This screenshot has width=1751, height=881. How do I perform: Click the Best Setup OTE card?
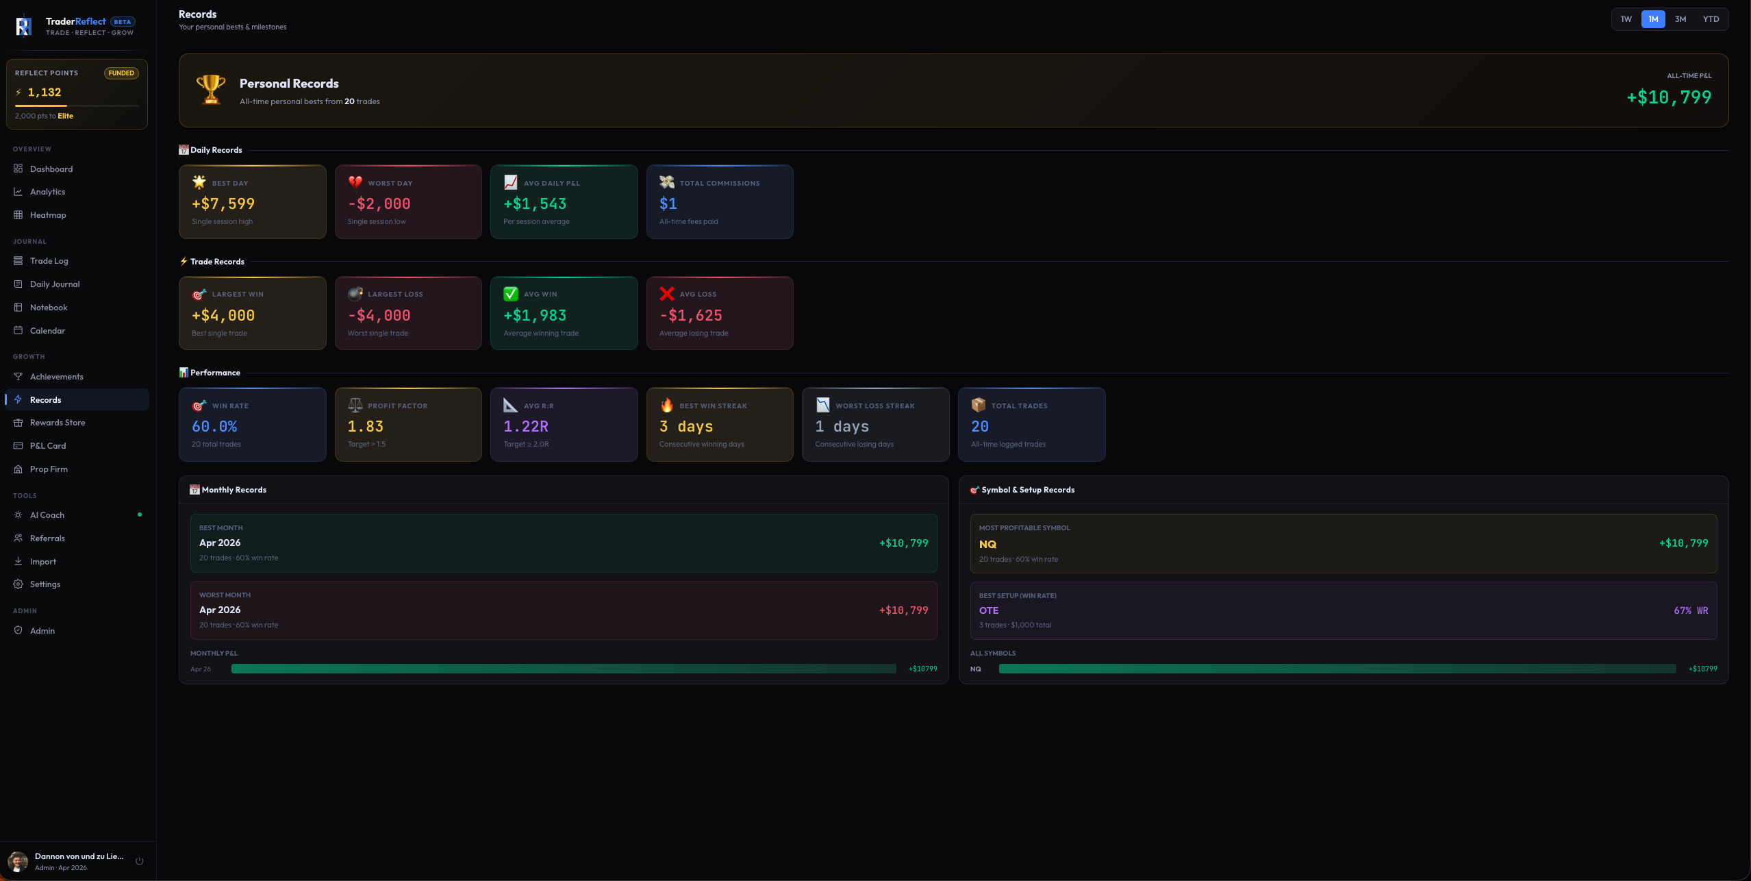tap(1344, 611)
